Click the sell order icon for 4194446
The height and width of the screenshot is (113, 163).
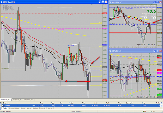(3, 105)
